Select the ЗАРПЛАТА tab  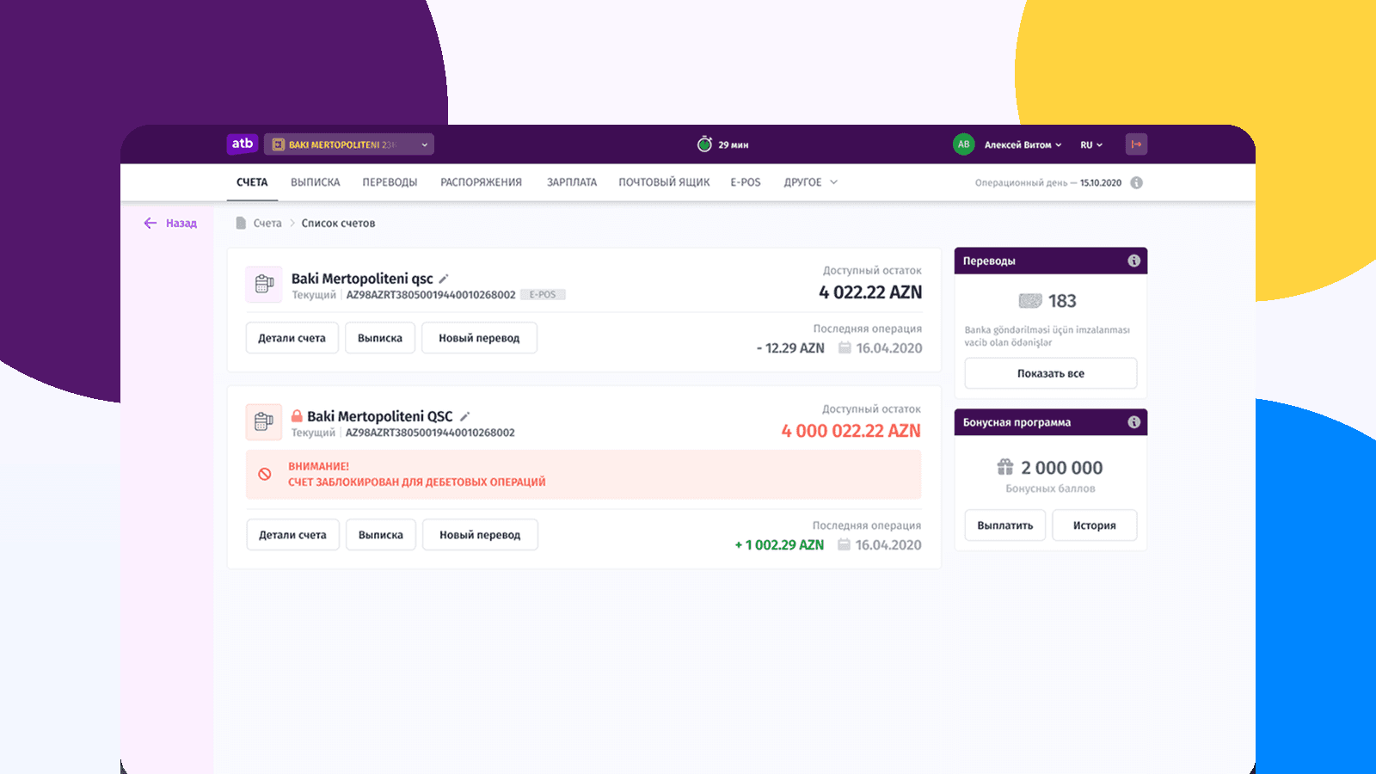tap(572, 182)
